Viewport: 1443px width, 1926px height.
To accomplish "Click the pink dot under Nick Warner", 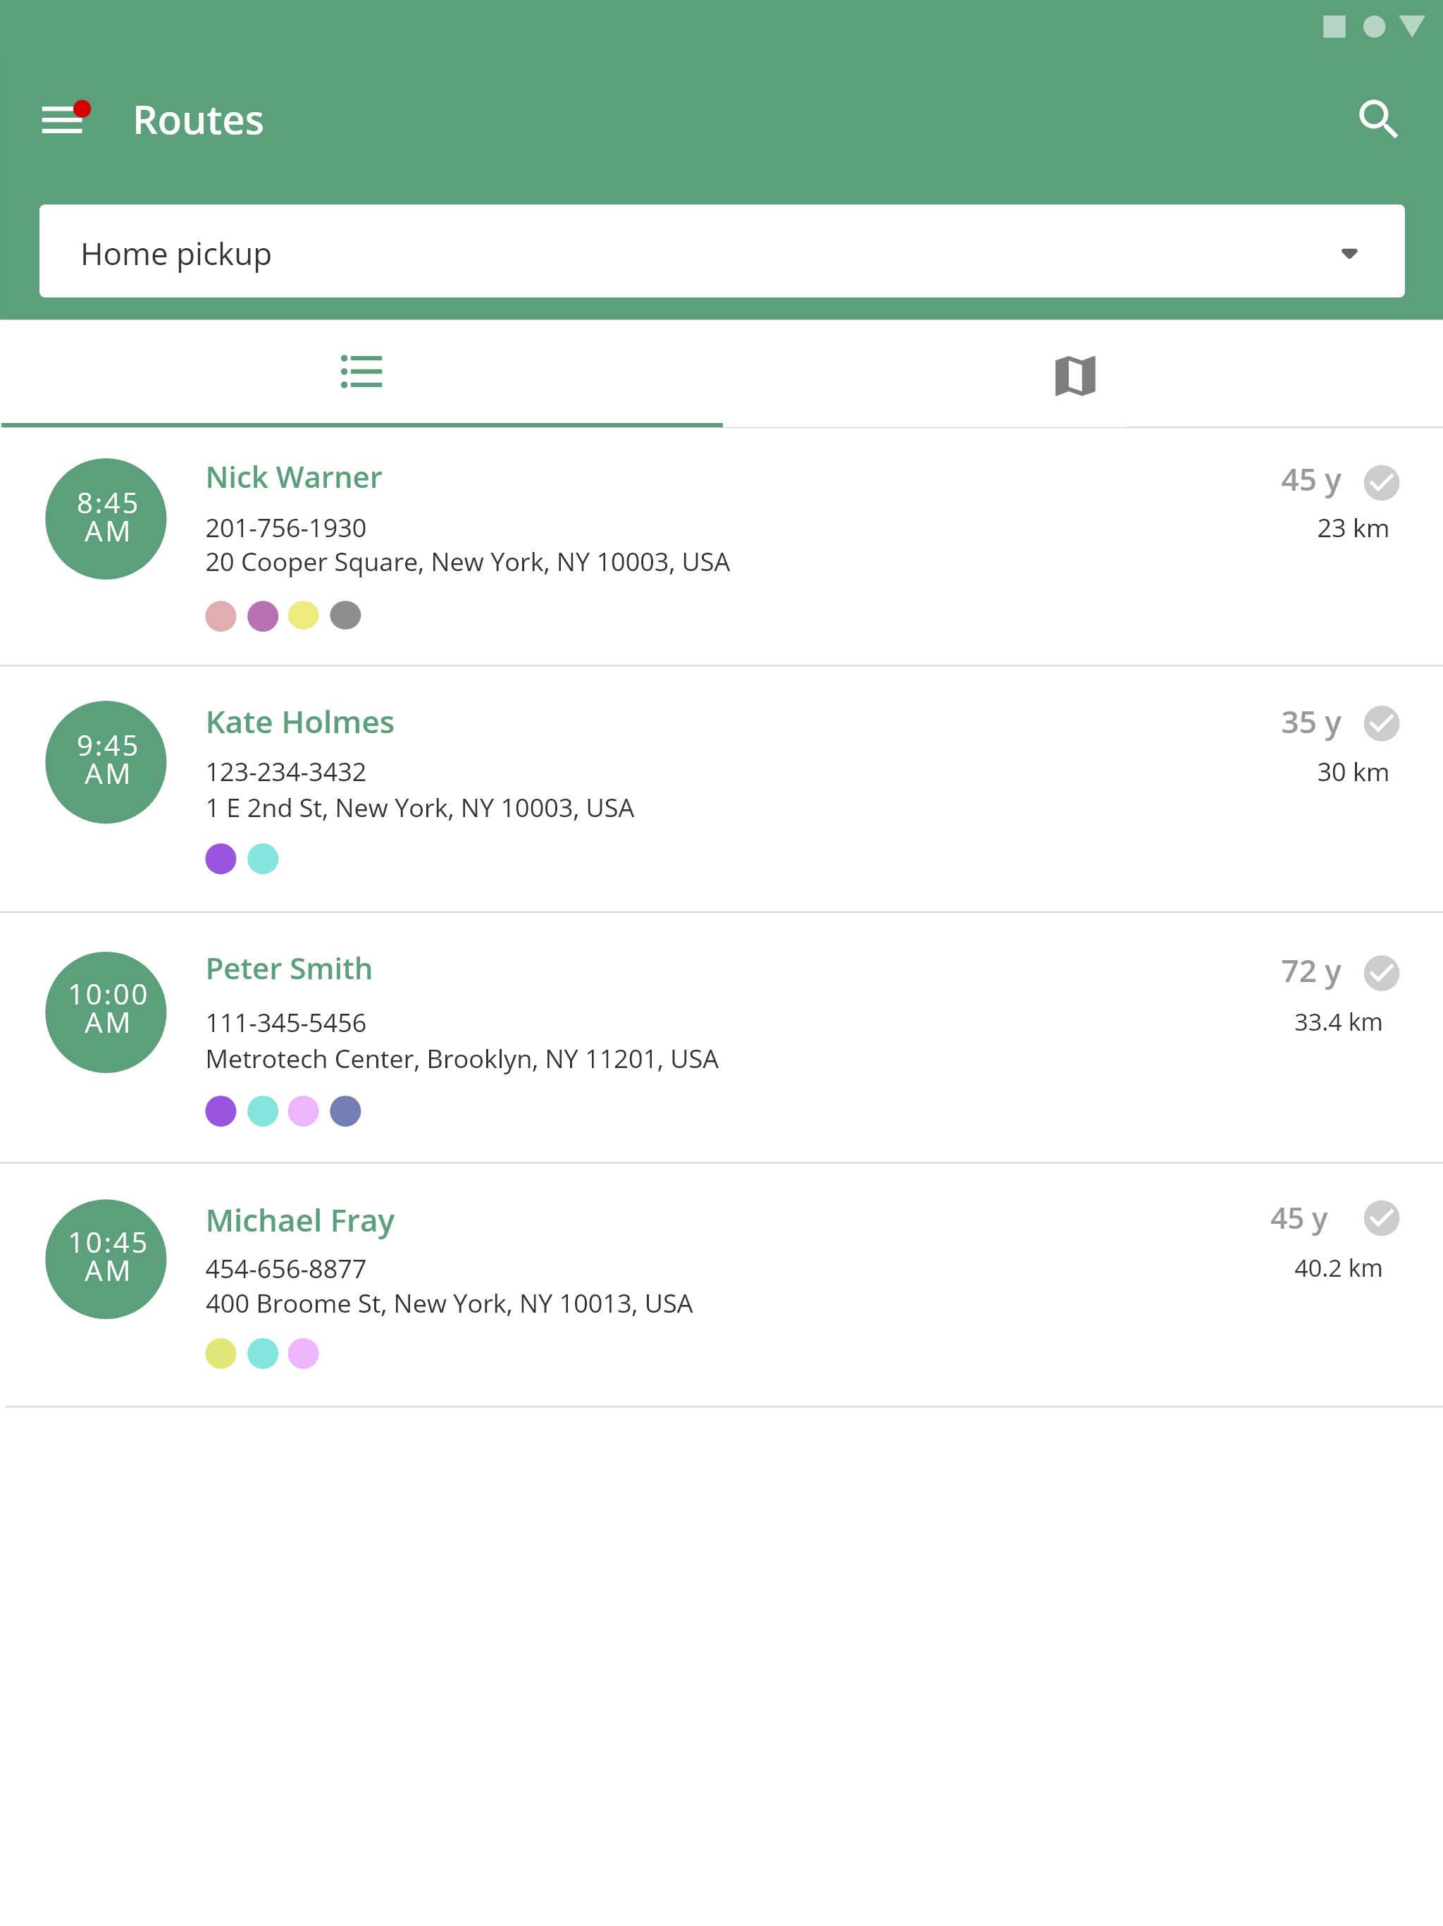I will coord(221,615).
